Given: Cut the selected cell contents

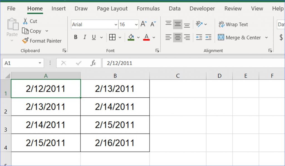Looking at the screenshot, I should coord(30,21).
